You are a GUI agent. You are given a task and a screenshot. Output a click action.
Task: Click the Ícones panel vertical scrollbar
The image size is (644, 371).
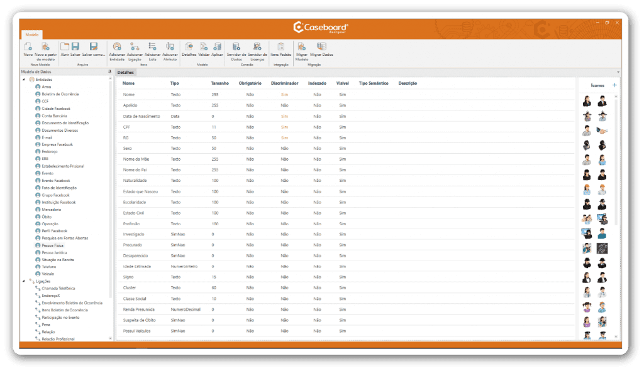pos(616,162)
